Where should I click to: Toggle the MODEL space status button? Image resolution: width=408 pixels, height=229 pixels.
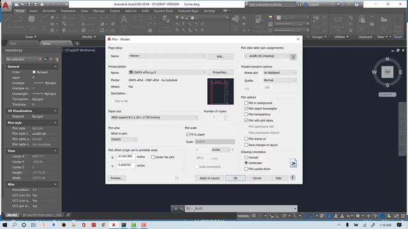tap(244, 216)
